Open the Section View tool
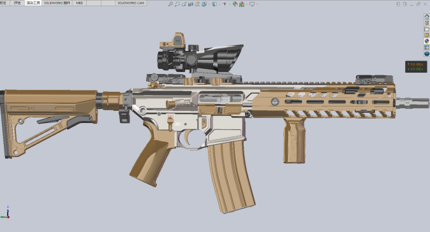The height and width of the screenshot is (232, 430). (x=191, y=4)
